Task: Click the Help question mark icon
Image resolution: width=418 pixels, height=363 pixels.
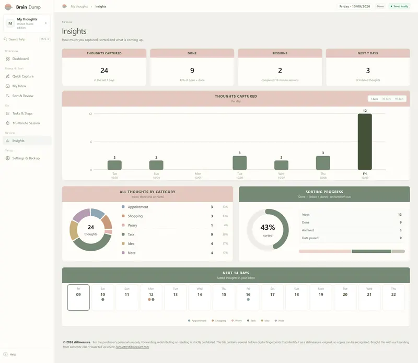Action: 5,354
